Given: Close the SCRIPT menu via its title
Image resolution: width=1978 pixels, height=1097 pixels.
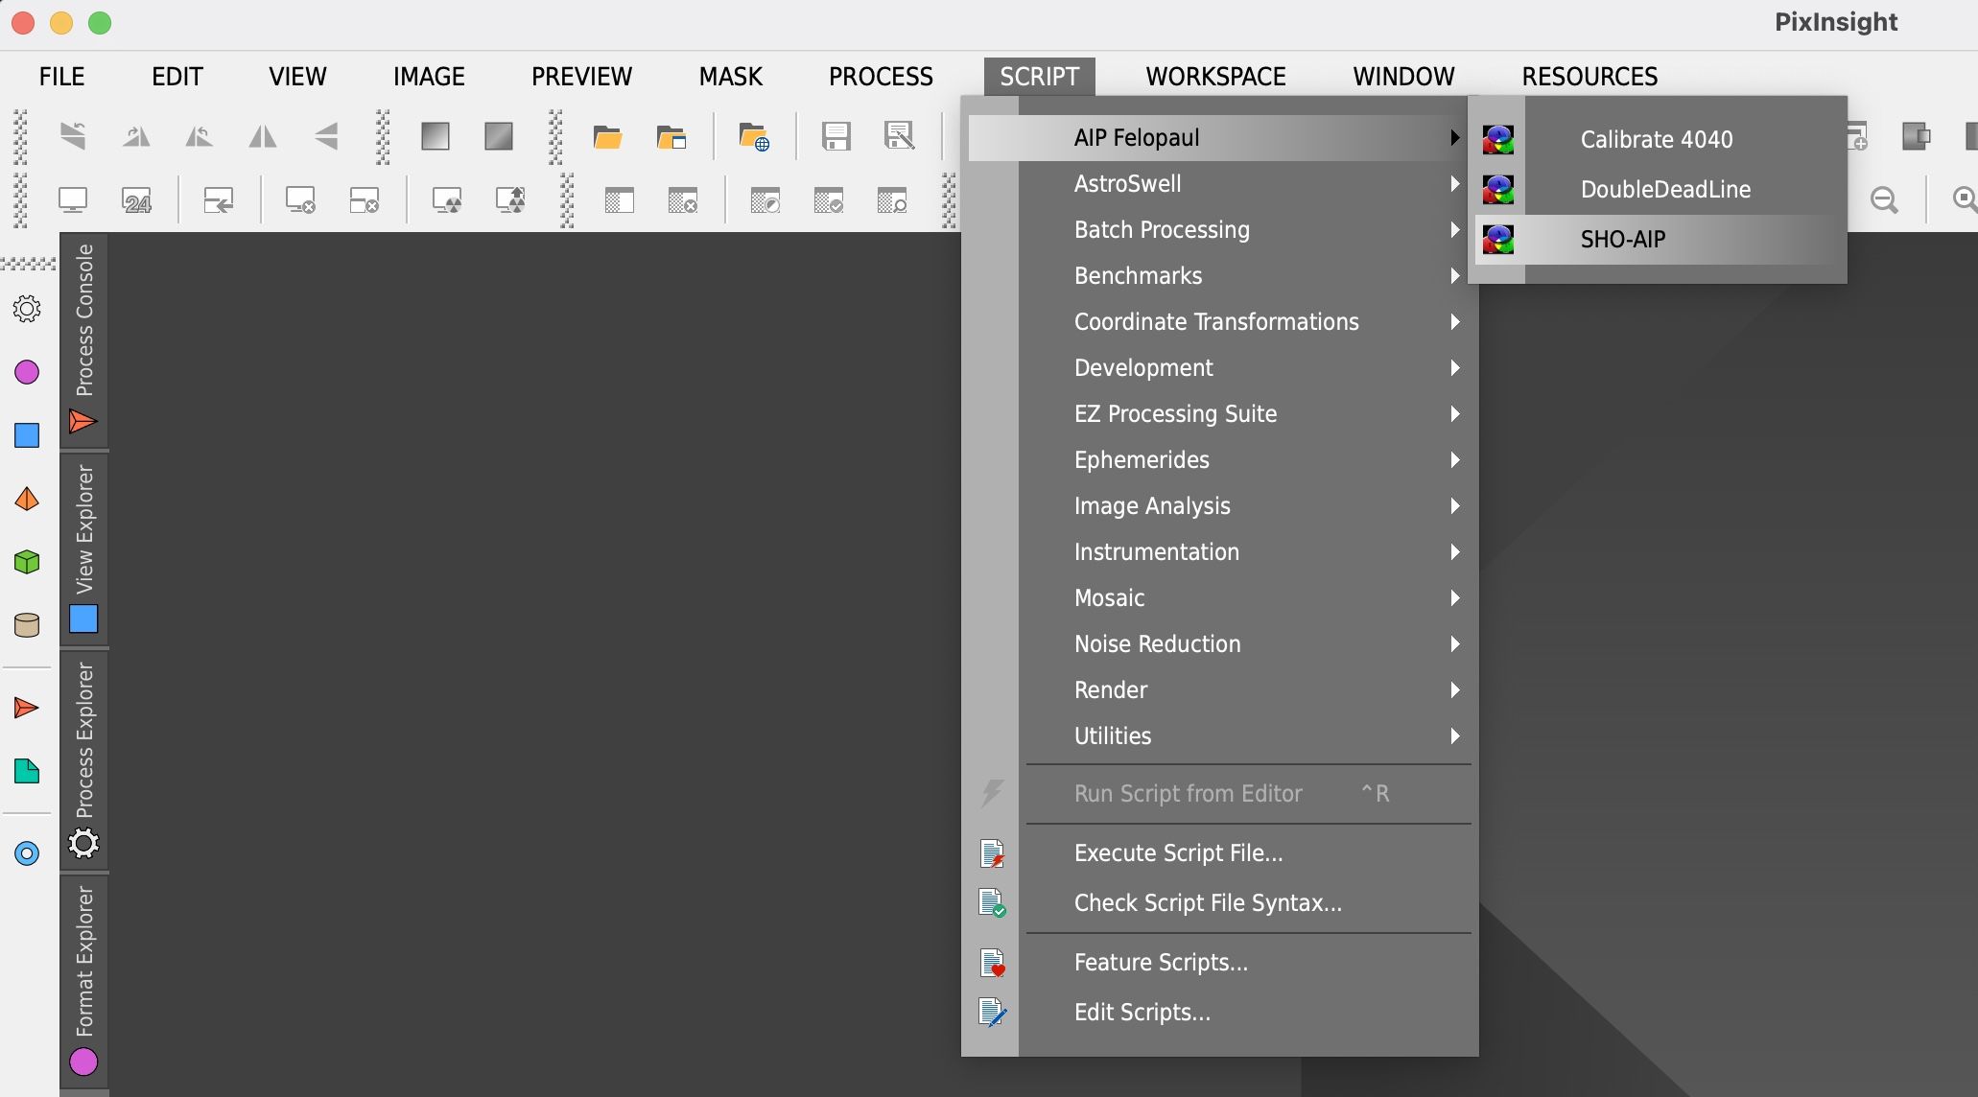Looking at the screenshot, I should [1039, 77].
